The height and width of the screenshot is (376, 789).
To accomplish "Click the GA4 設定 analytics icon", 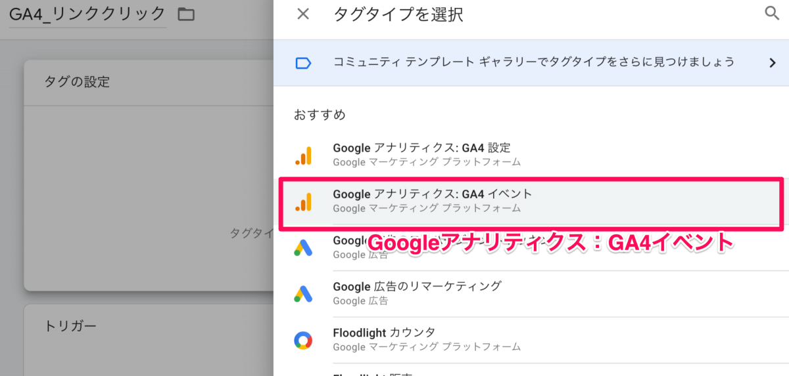I will (x=303, y=155).
